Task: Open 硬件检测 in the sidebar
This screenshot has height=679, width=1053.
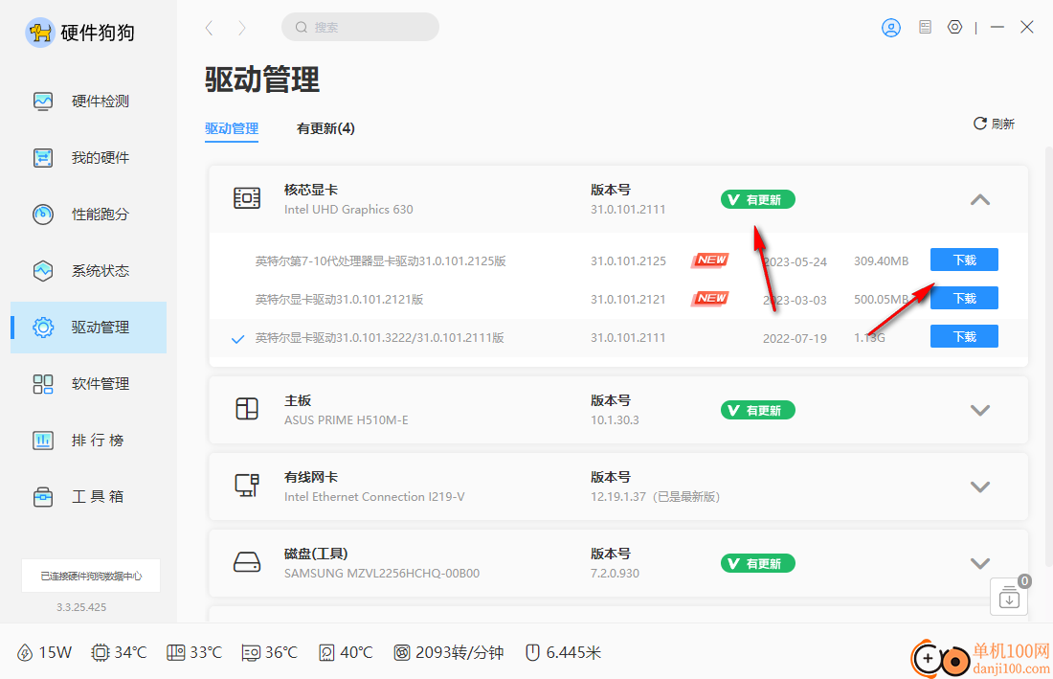Action: (88, 102)
